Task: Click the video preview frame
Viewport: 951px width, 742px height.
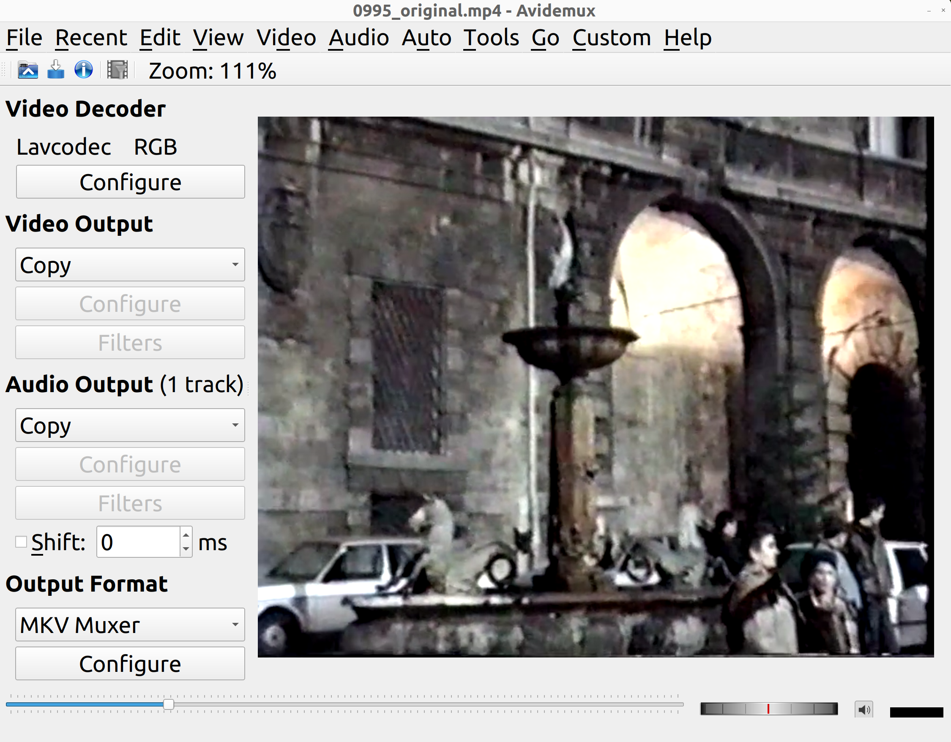Action: [596, 387]
